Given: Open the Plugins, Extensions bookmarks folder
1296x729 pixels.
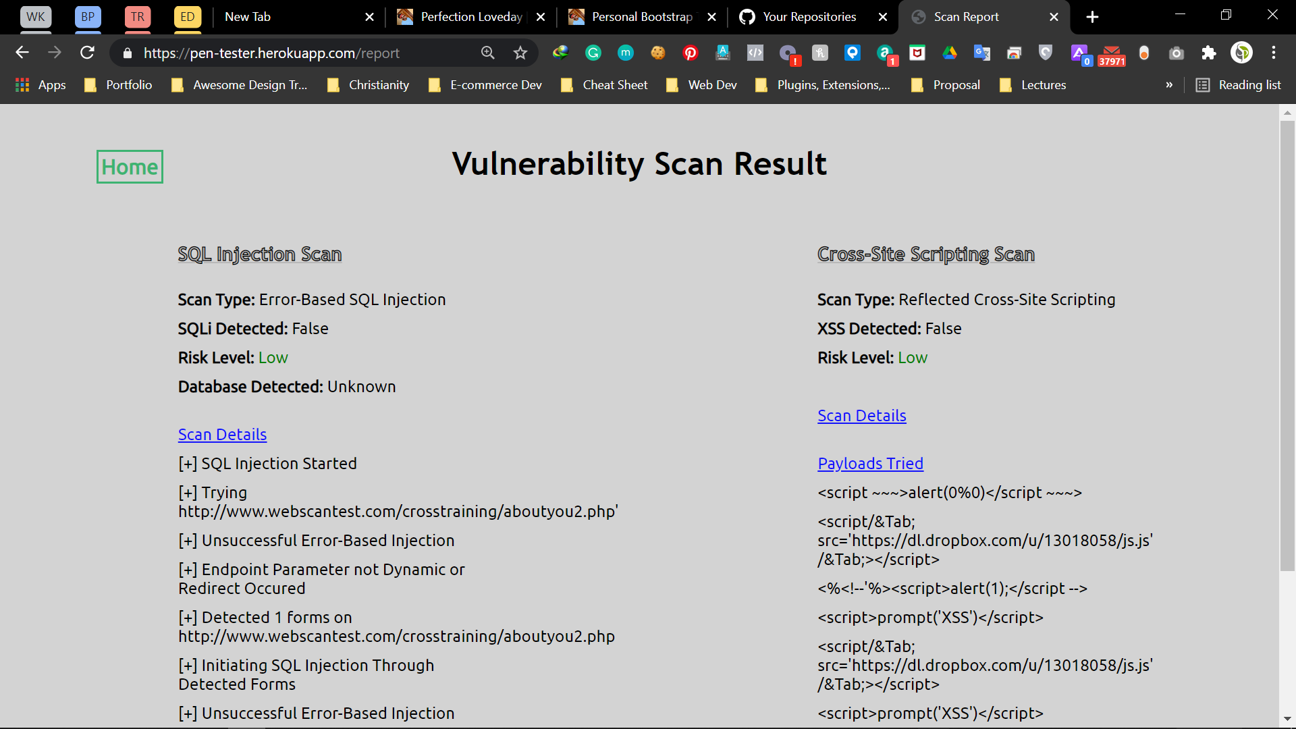Looking at the screenshot, I should pos(823,85).
